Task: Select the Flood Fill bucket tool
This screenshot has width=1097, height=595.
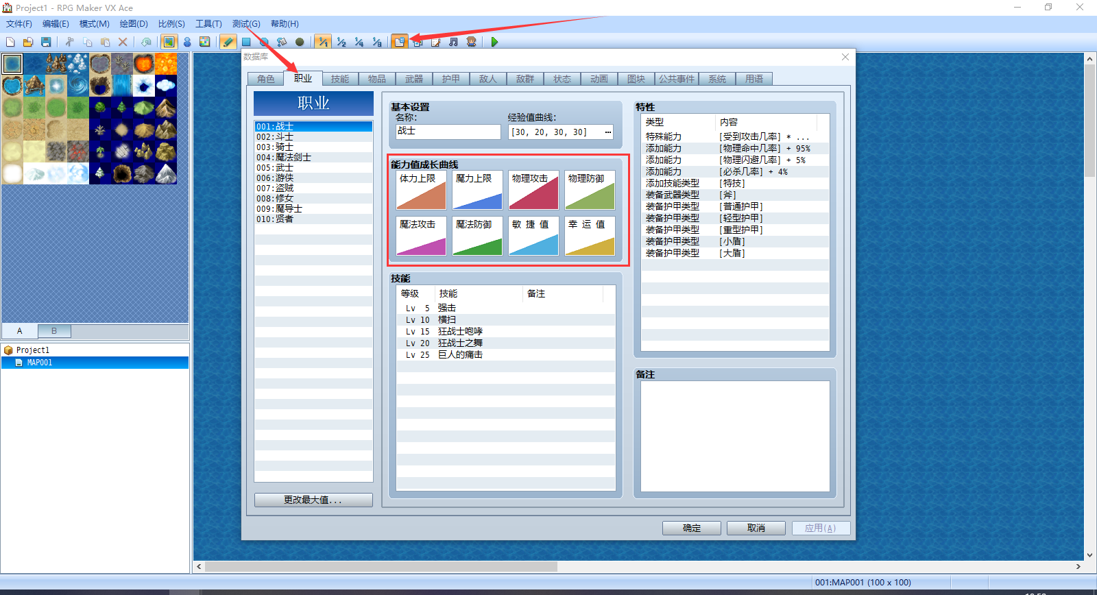Action: pos(282,42)
